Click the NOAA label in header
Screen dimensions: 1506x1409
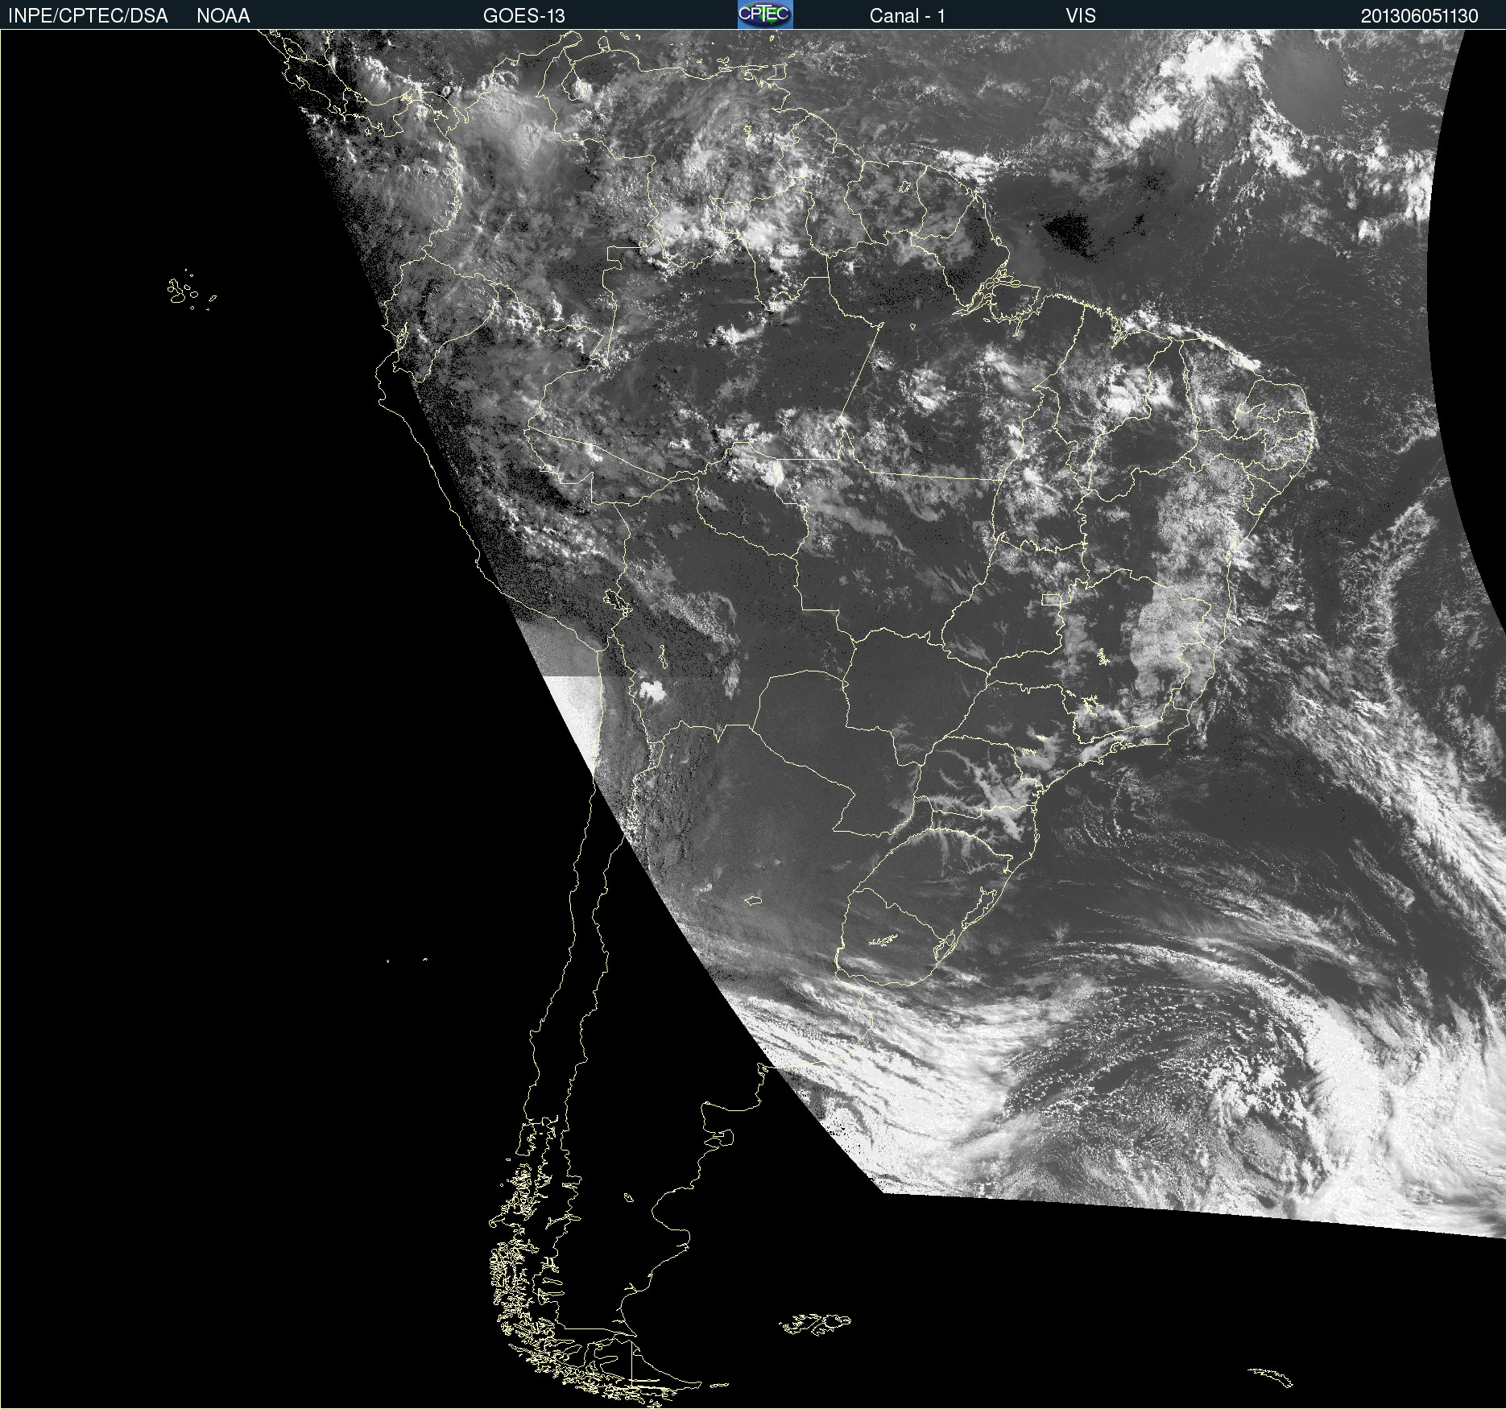point(223,16)
